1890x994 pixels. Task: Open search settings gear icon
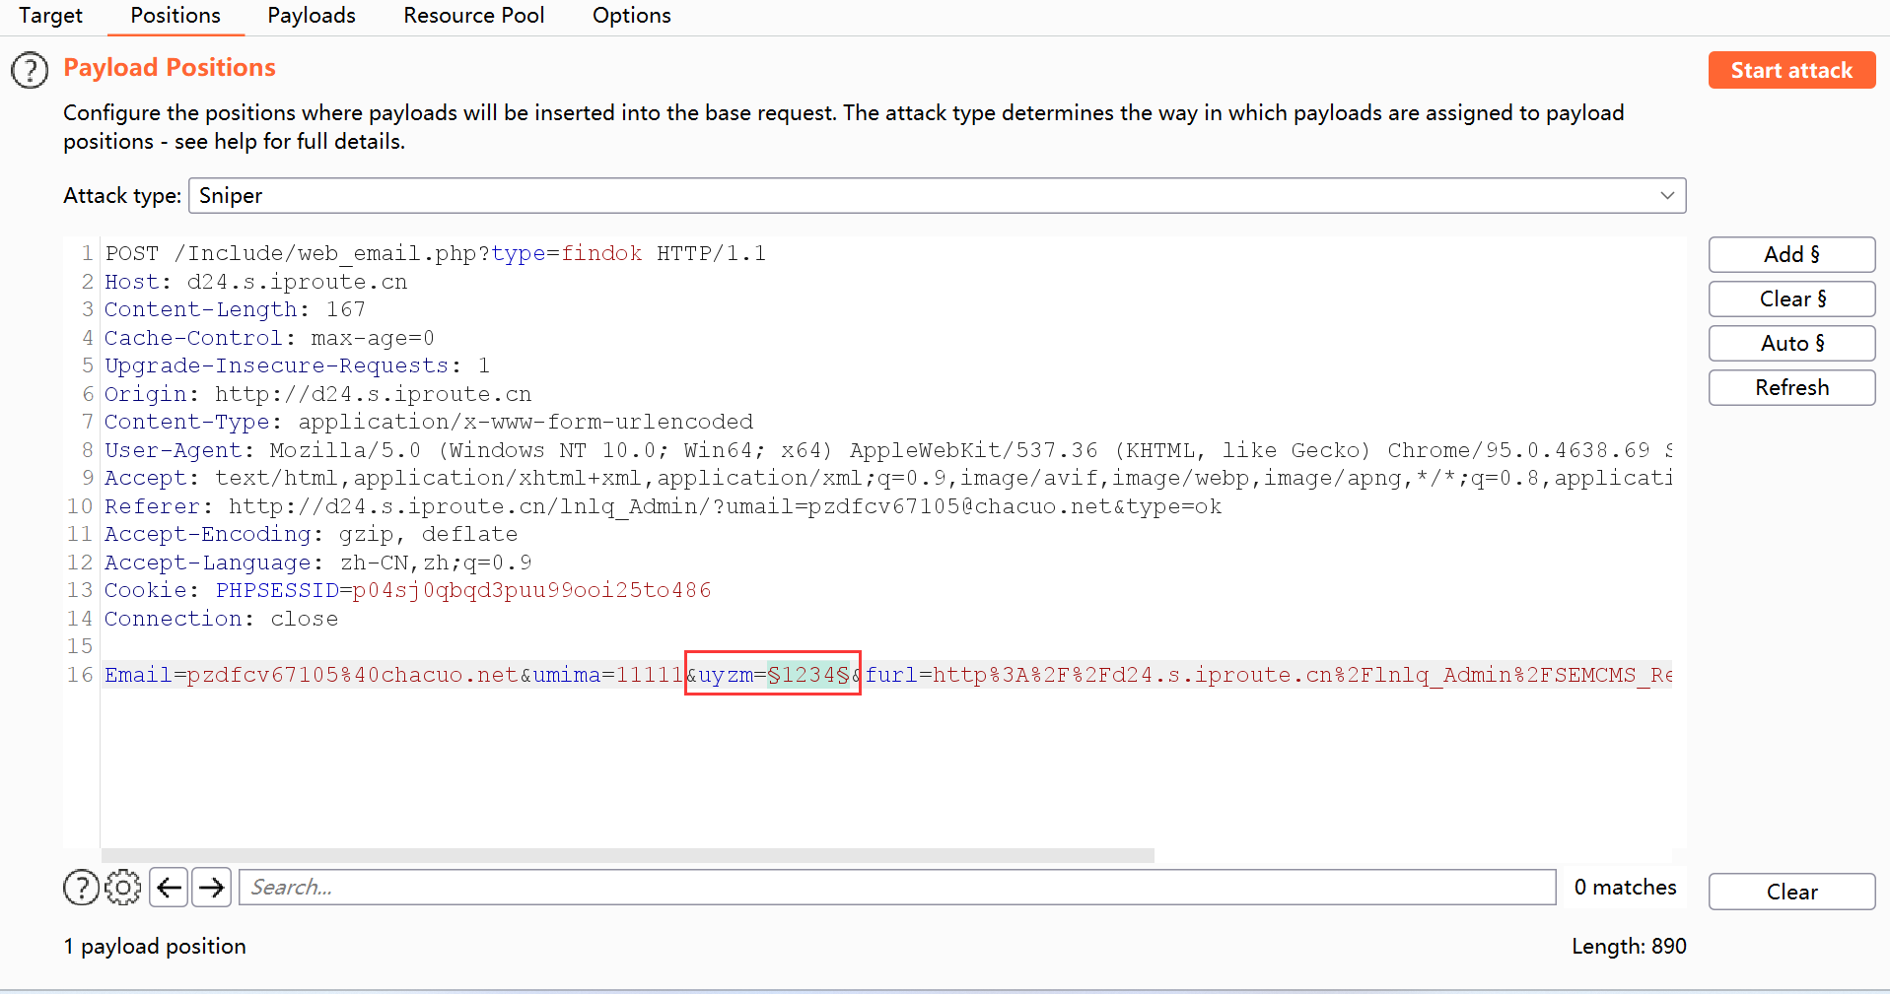click(x=123, y=888)
